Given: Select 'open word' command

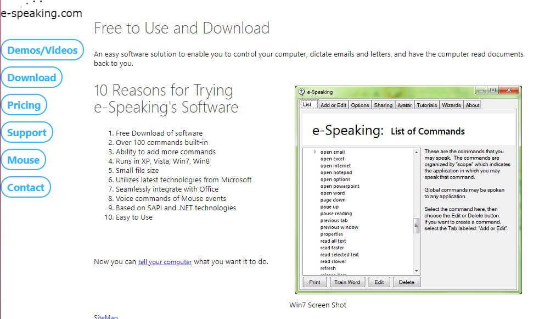Looking at the screenshot, I should tap(333, 193).
